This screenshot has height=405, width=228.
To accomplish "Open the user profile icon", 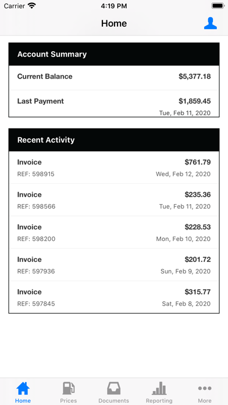I will tap(211, 23).
